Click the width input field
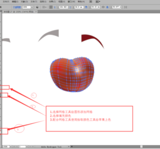160x149 pixels. [95, 7]
